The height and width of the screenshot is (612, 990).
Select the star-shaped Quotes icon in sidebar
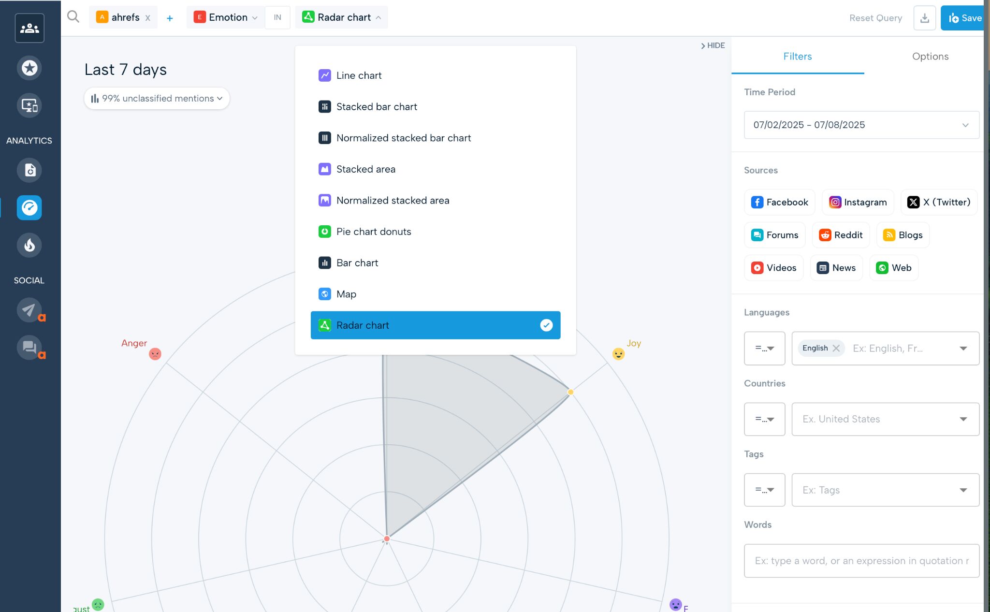(29, 68)
